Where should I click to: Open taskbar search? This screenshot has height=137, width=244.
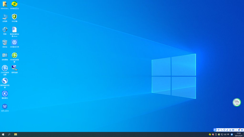click(9, 135)
